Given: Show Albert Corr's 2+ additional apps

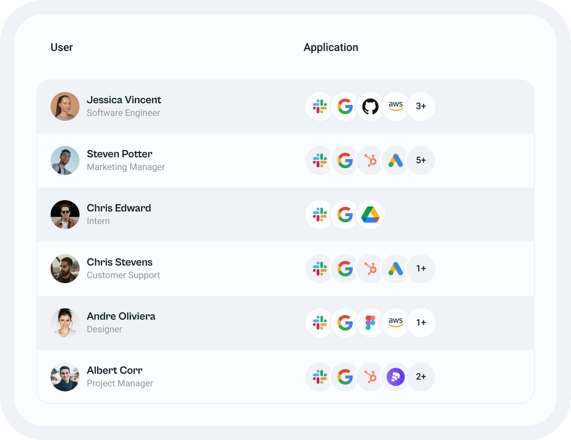Looking at the screenshot, I should [x=421, y=377].
